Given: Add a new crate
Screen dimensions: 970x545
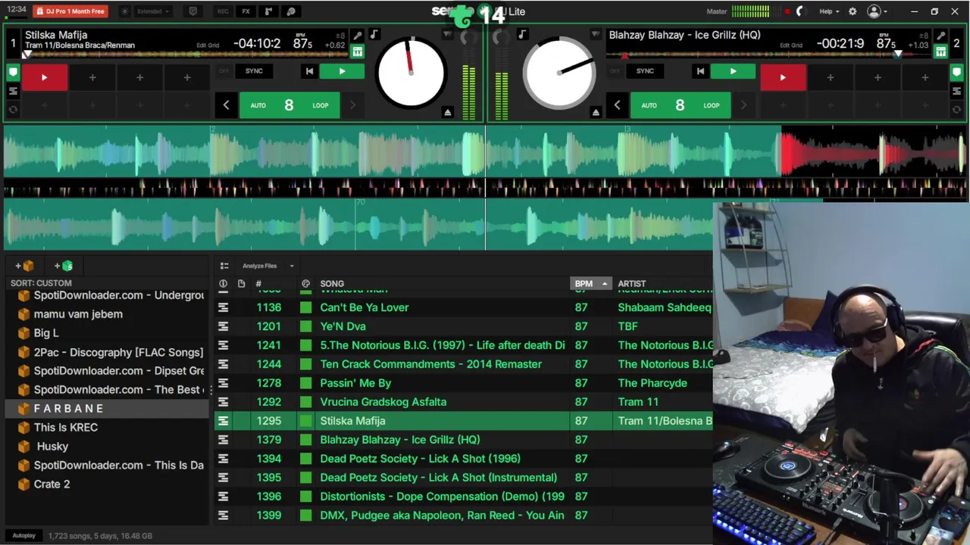Looking at the screenshot, I should coord(24,266).
